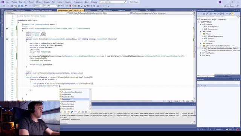Open the Справка menu
This screenshot has width=241, height=136.
point(94,2)
